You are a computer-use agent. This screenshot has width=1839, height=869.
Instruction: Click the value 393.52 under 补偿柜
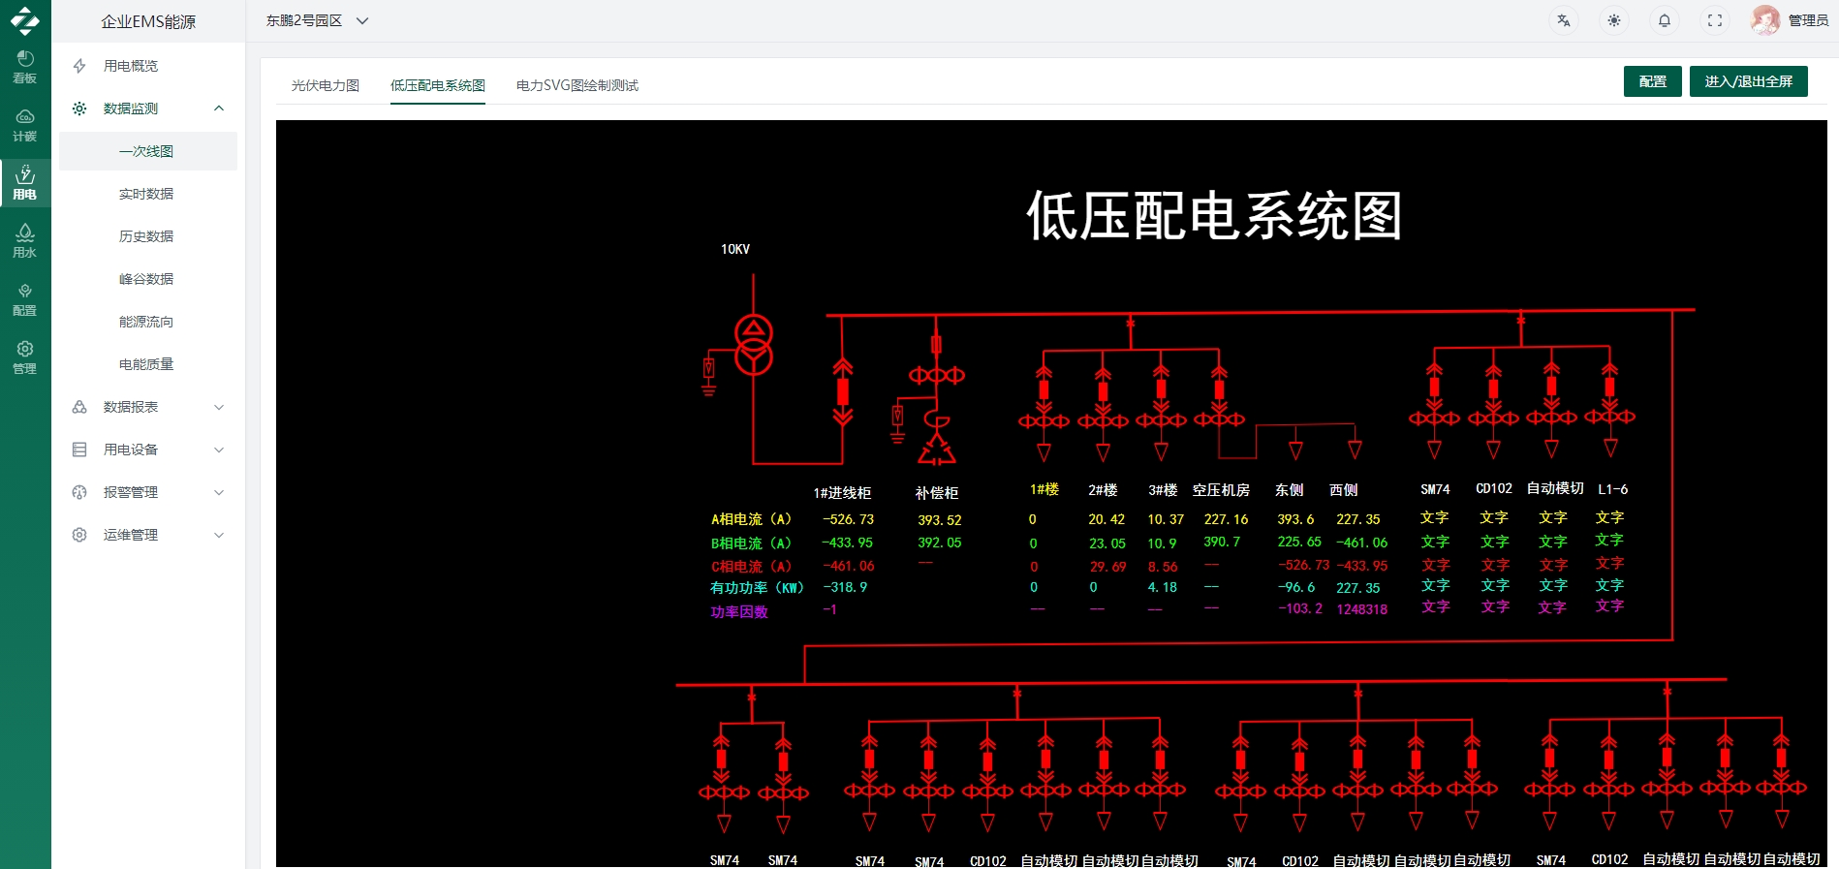click(x=940, y=520)
